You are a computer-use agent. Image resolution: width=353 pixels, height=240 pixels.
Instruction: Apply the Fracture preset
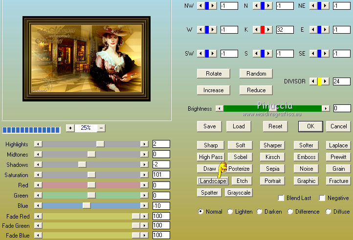(x=338, y=181)
